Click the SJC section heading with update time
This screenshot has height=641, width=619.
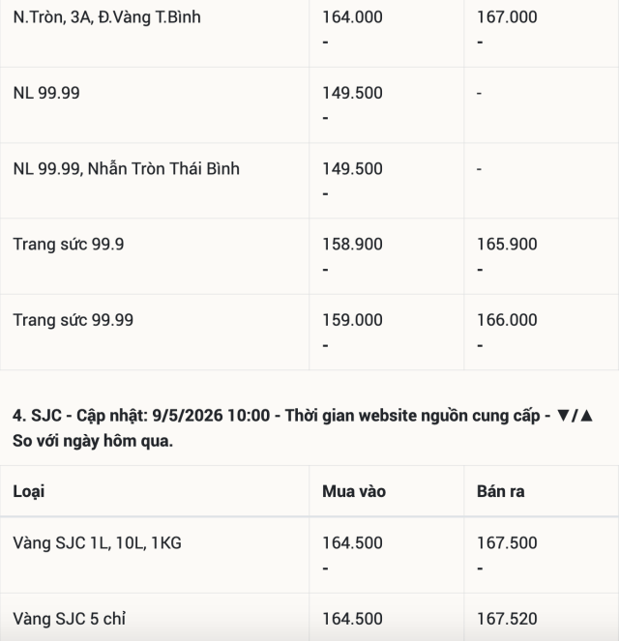[x=303, y=428]
